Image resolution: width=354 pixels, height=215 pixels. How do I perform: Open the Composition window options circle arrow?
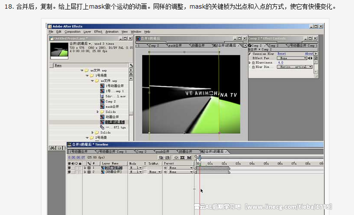click(x=245, y=45)
